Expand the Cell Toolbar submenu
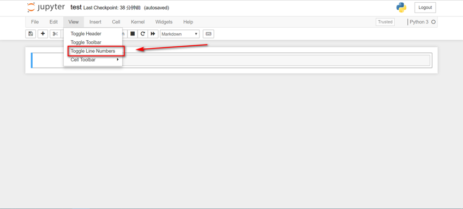The image size is (463, 209). pyautogui.click(x=93, y=59)
